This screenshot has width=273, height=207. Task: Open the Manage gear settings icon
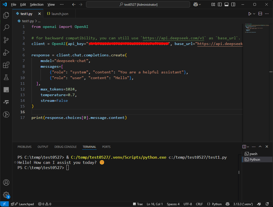pyautogui.click(x=6, y=195)
